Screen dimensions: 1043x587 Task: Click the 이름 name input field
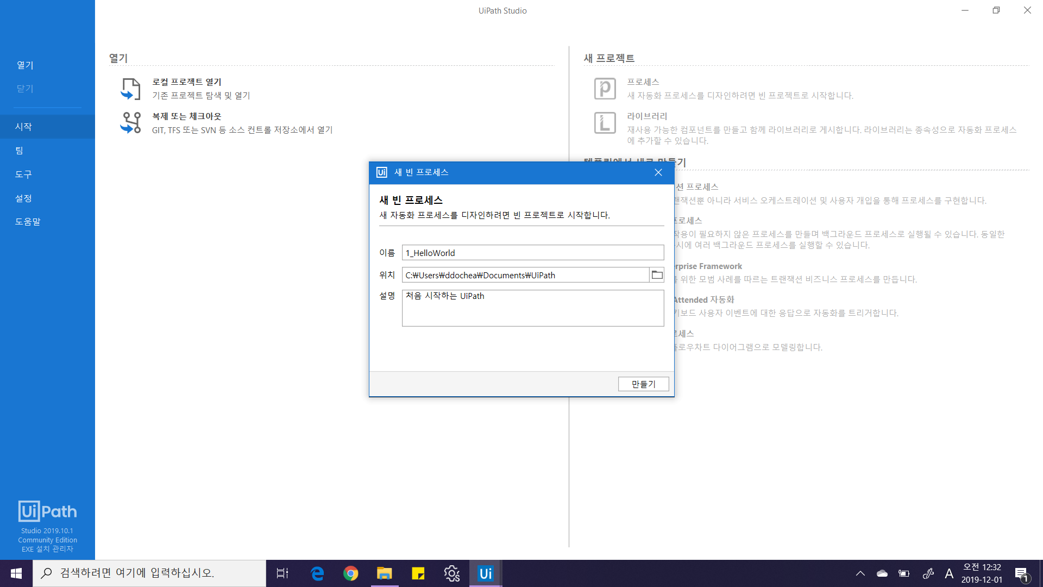coord(532,253)
